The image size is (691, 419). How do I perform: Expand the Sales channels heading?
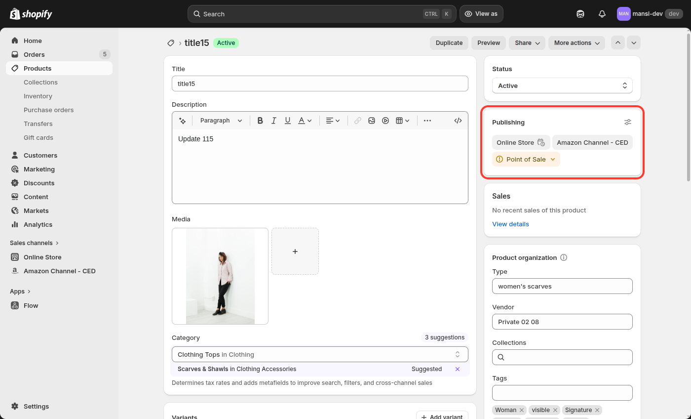pyautogui.click(x=35, y=243)
